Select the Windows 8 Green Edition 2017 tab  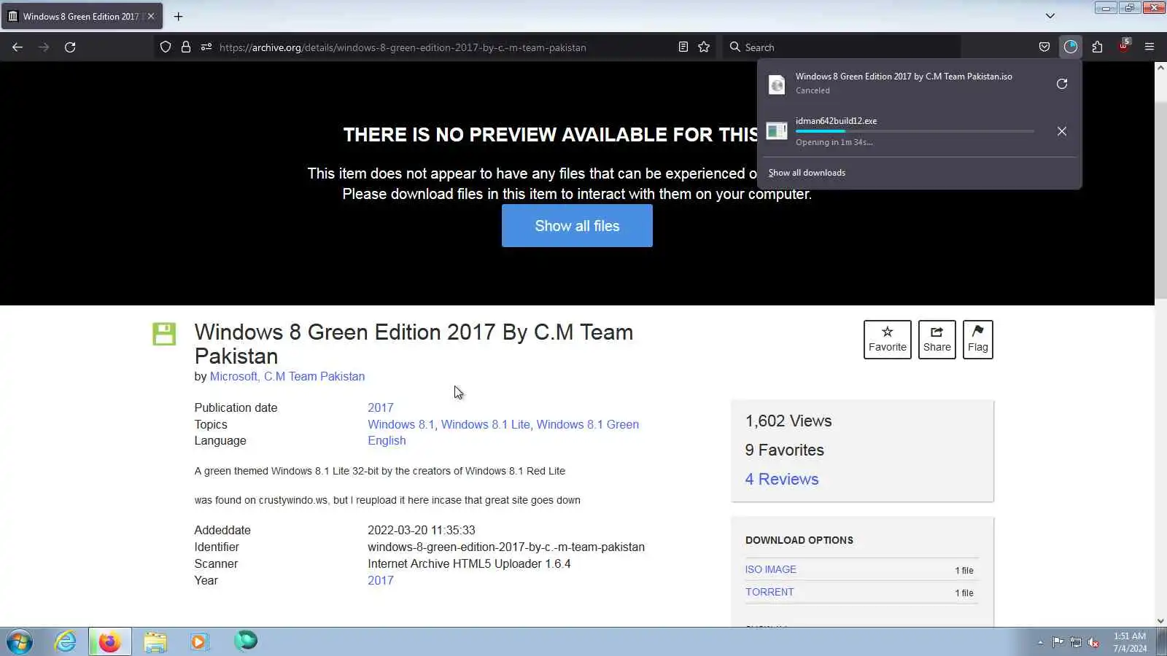[82, 16]
